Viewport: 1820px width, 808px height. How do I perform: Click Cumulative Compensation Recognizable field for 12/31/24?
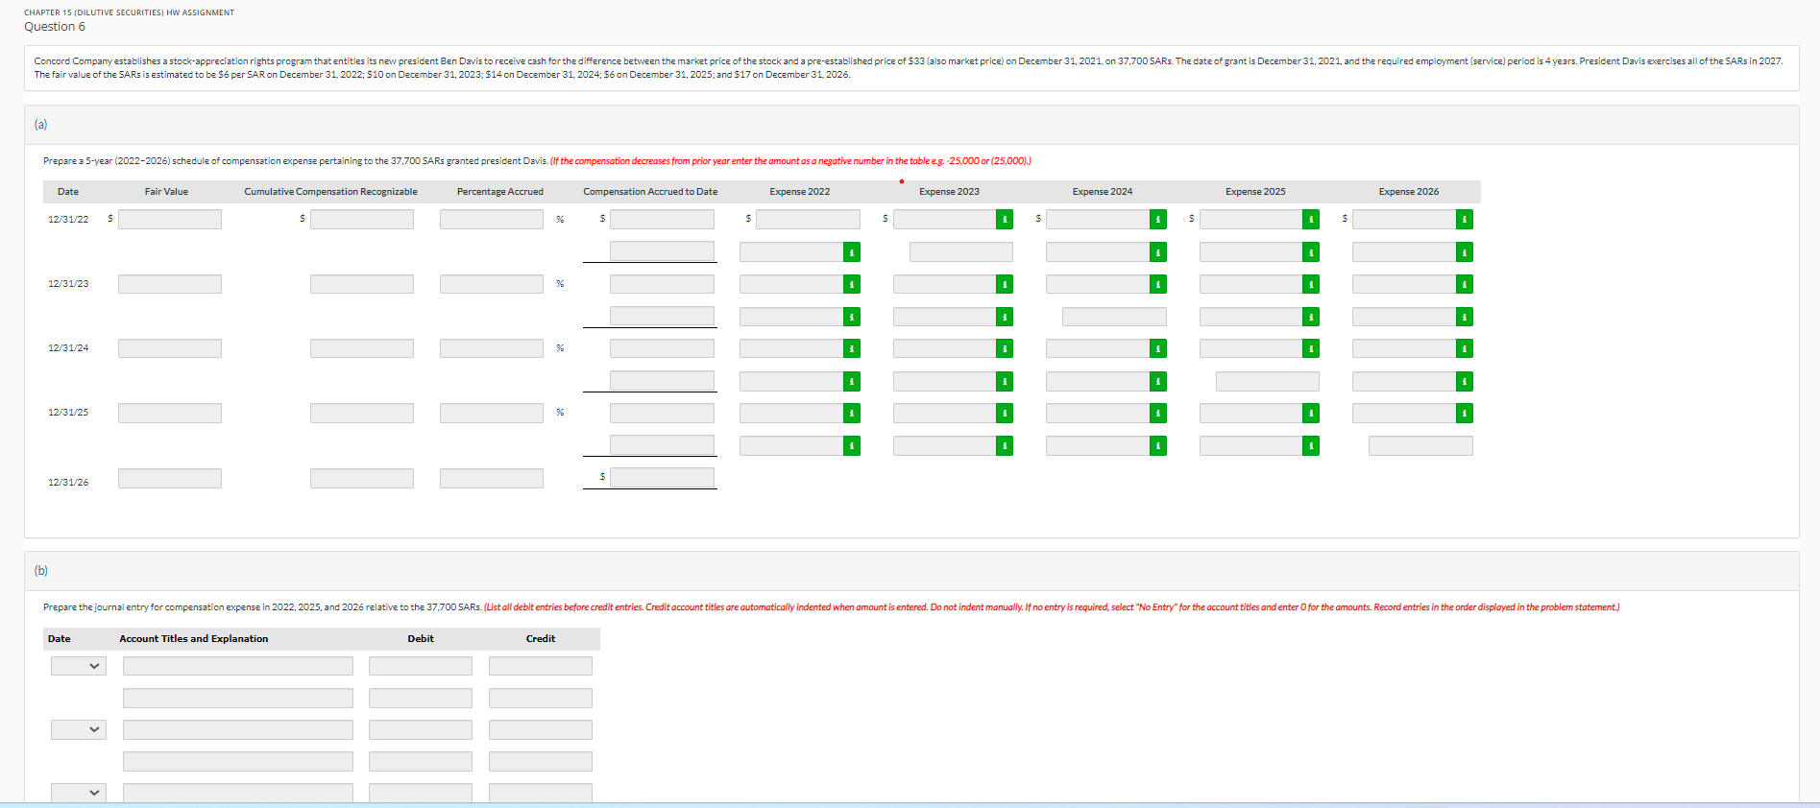[362, 348]
